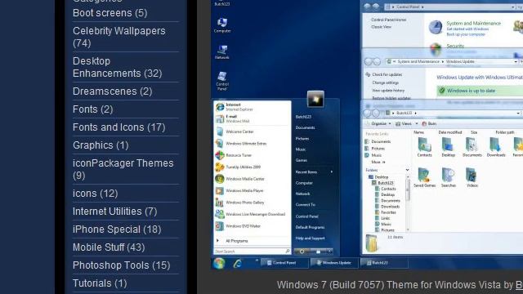Open the Tutorials (1) category
Viewport: 523px width, 294px height.
(100, 283)
